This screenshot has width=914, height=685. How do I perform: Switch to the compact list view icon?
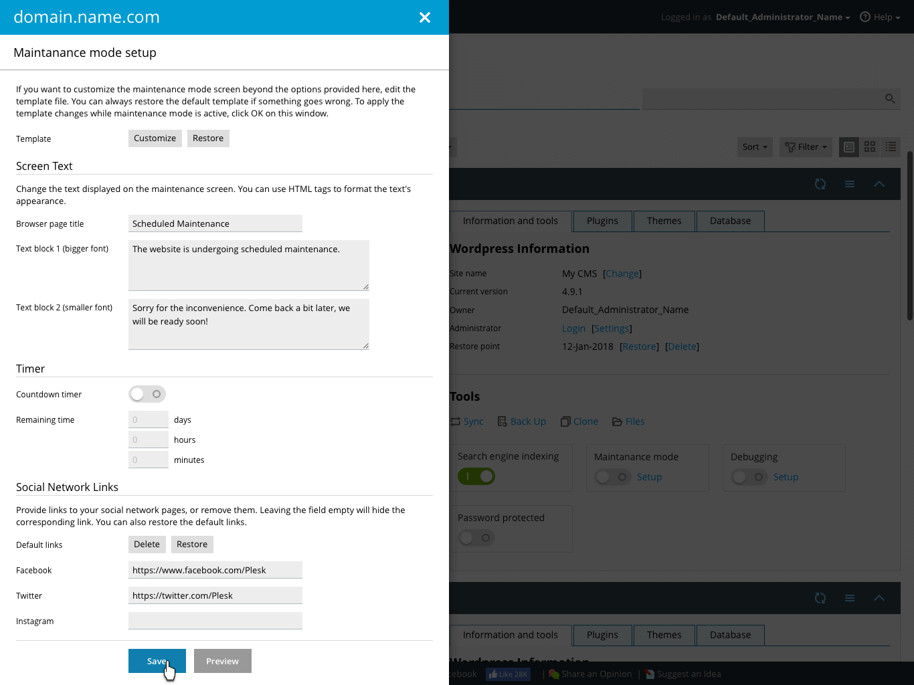(x=891, y=146)
